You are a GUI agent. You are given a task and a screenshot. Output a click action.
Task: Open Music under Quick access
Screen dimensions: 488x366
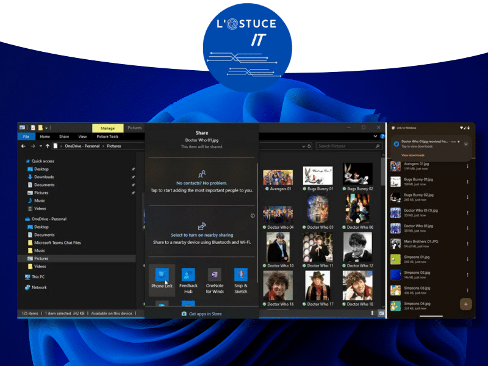(37, 201)
